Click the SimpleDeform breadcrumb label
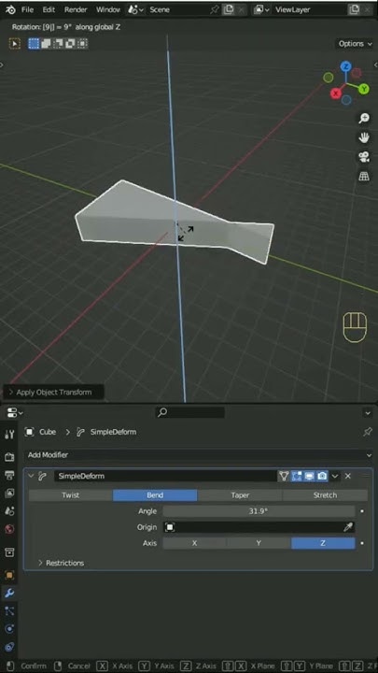This screenshot has width=378, height=673. point(113,432)
